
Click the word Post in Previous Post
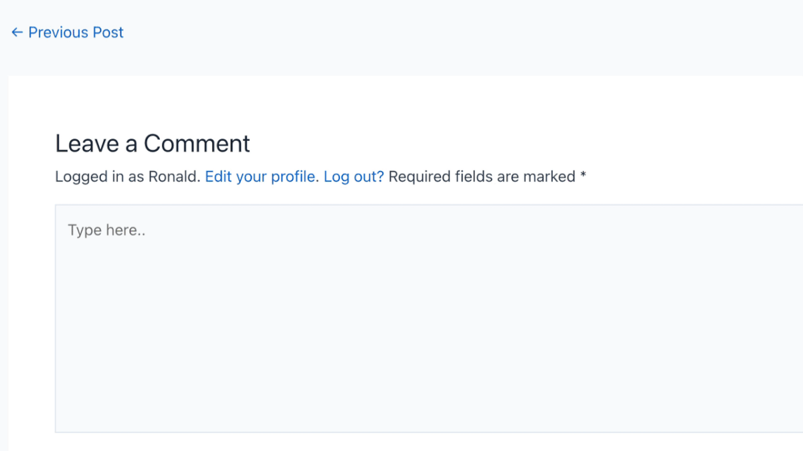coord(108,32)
